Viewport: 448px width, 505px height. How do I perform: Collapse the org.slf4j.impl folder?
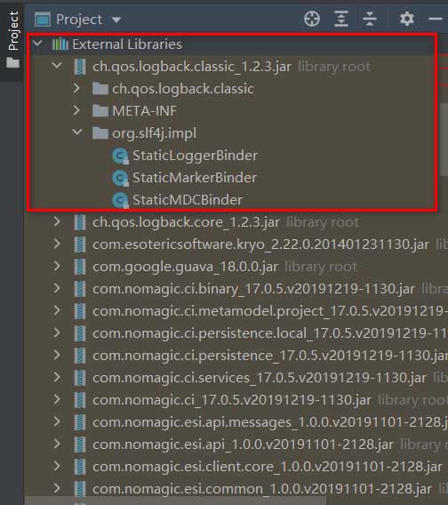point(77,132)
